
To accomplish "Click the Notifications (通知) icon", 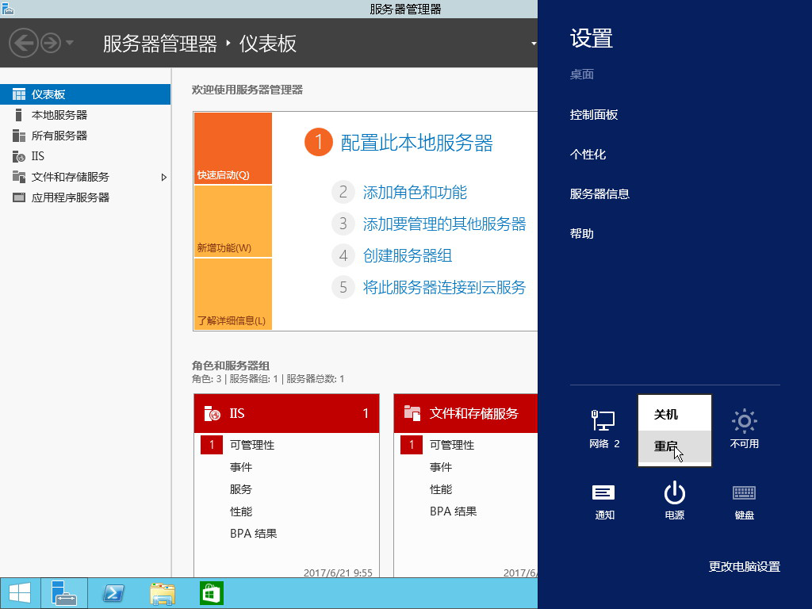I will tap(604, 495).
